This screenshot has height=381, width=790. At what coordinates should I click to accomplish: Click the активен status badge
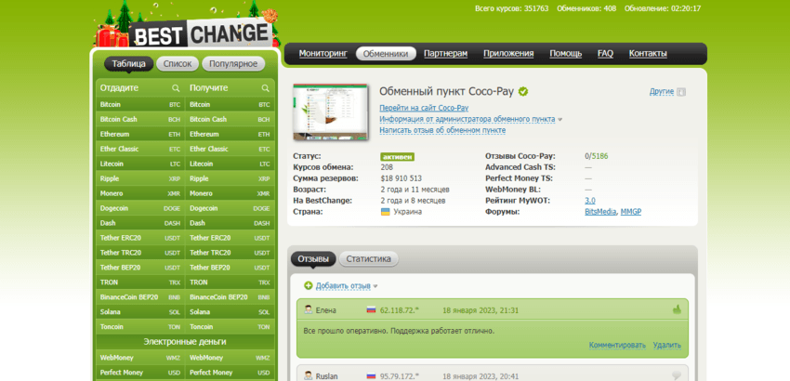pos(397,157)
